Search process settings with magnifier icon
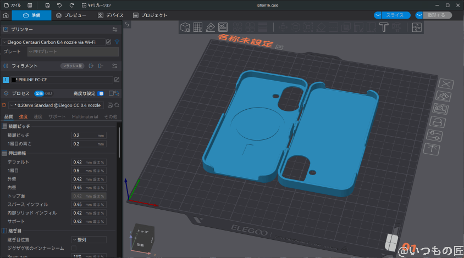Image resolution: width=464 pixels, height=258 pixels. point(117,105)
